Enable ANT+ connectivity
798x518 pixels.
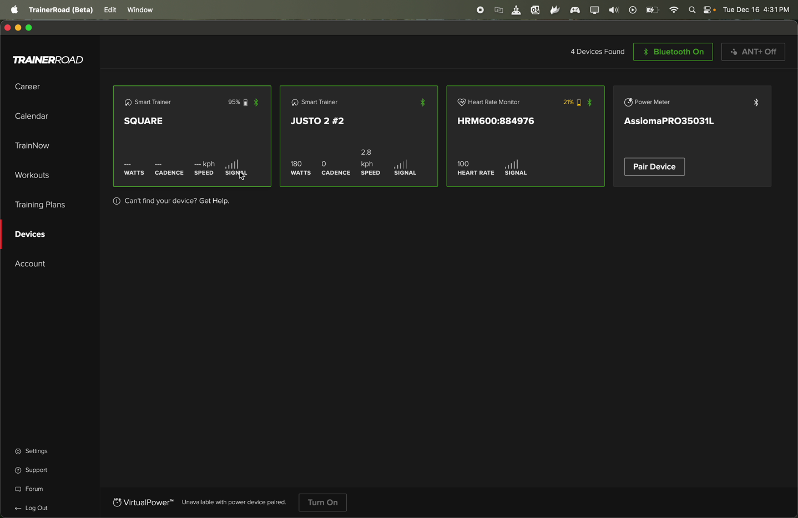coord(752,52)
